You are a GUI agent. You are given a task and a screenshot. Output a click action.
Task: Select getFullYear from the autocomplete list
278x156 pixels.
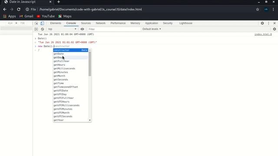click(x=71, y=61)
